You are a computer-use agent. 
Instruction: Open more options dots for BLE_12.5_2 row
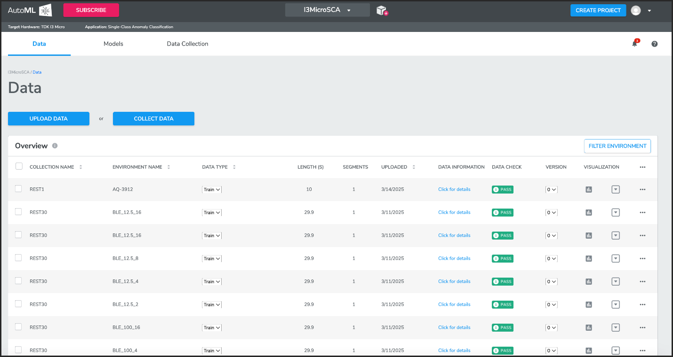(x=642, y=304)
